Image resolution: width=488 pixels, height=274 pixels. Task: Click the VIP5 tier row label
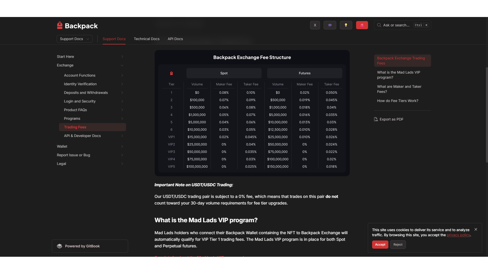171,167
